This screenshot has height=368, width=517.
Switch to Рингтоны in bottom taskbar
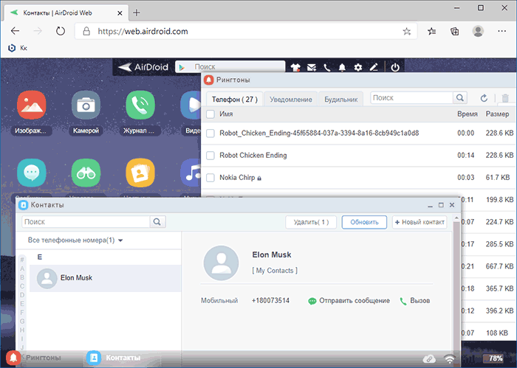pos(34,358)
